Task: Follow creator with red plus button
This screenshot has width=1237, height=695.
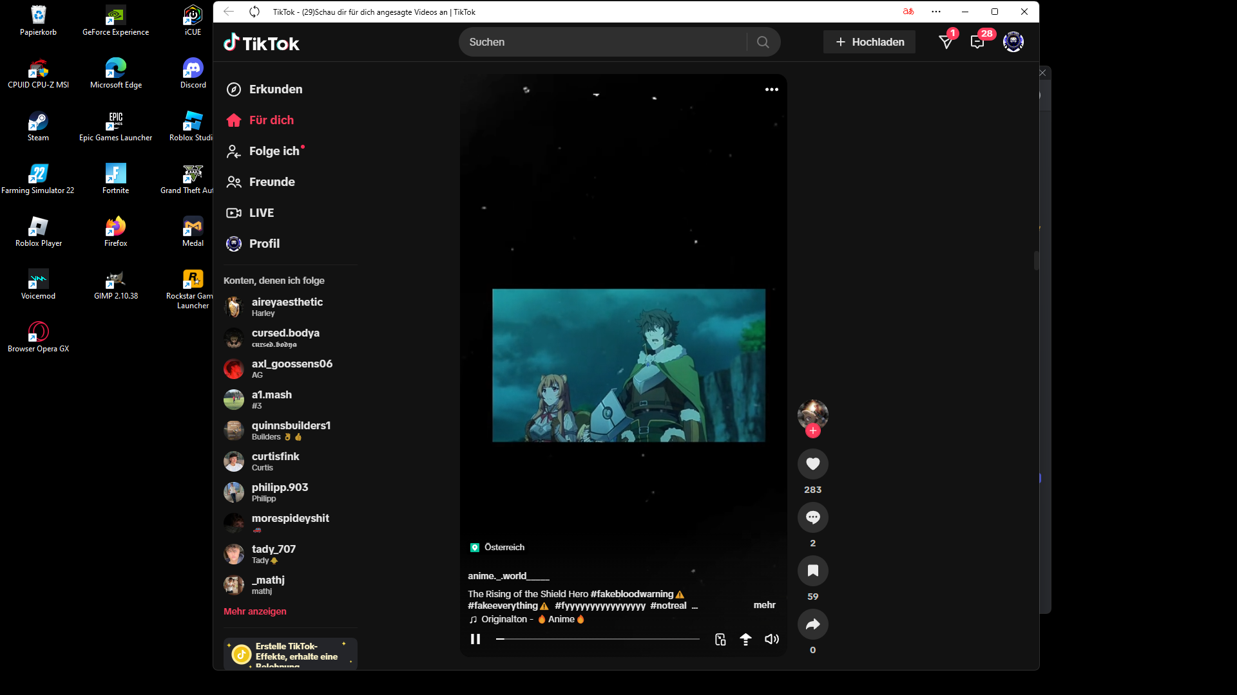Action: pos(813,431)
